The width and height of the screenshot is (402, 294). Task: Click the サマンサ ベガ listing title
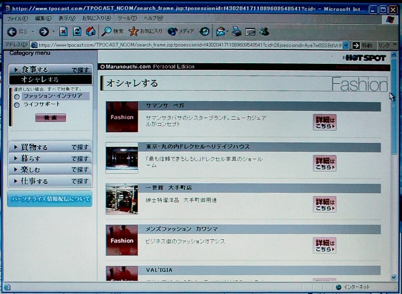[165, 105]
